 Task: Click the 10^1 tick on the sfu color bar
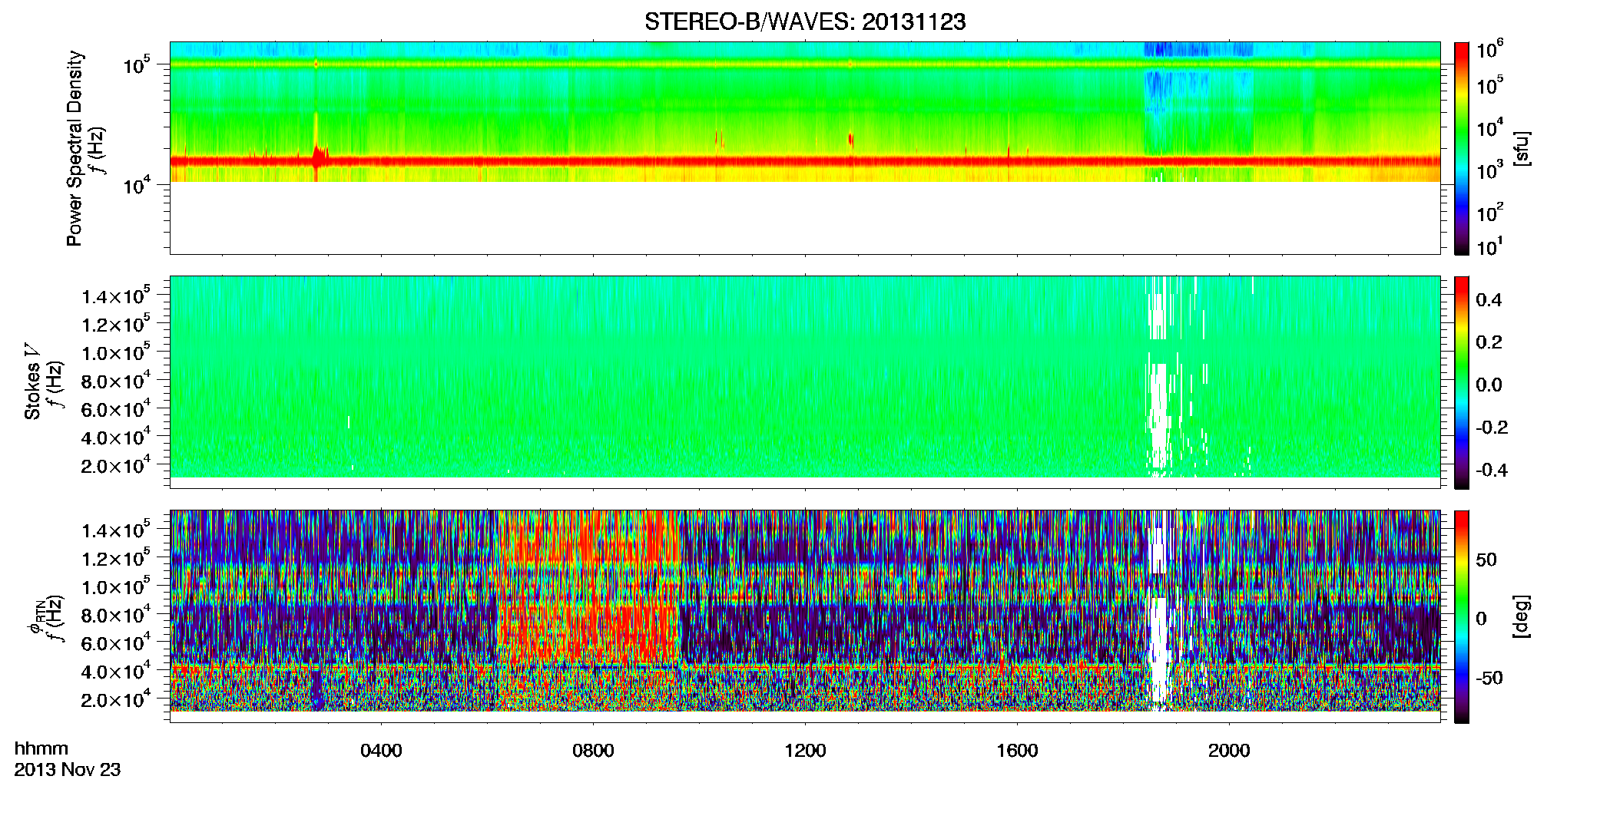click(1490, 247)
